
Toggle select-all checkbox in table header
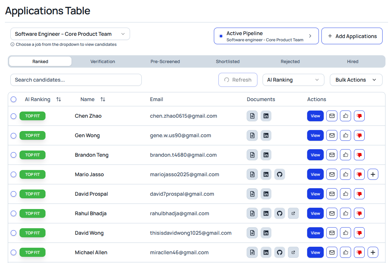pos(13,99)
